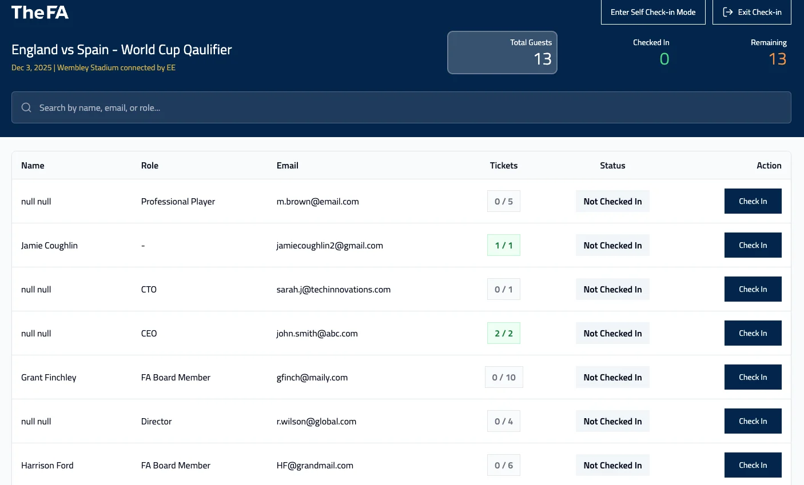
Task: Click email jamiecoughlin2@gmail.com
Action: coord(330,246)
